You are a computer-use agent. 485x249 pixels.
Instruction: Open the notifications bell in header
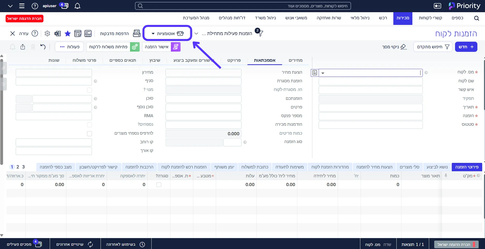(x=77, y=6)
